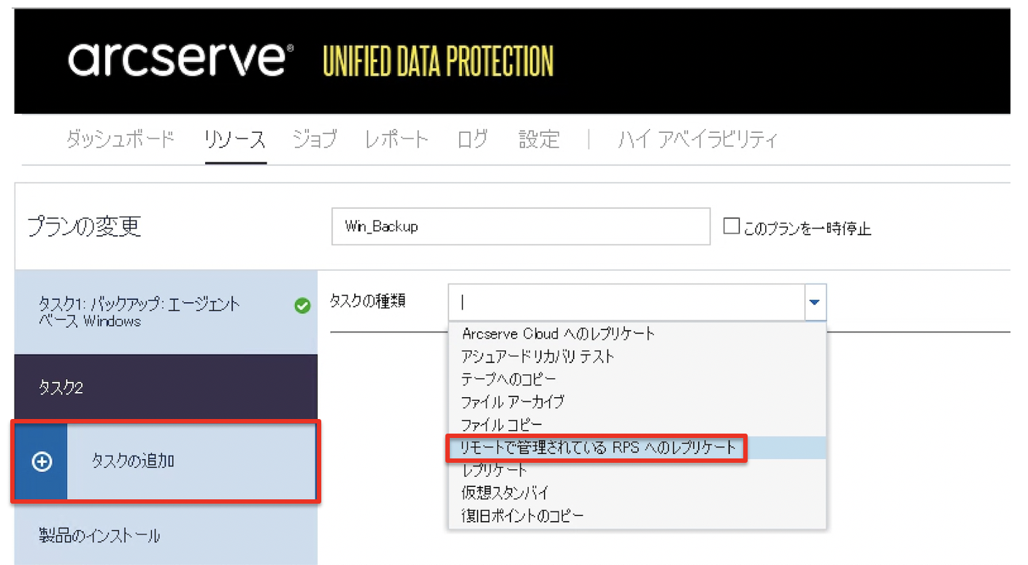
Task: Click the plus icon beside タスクの追加
Action: [x=42, y=461]
